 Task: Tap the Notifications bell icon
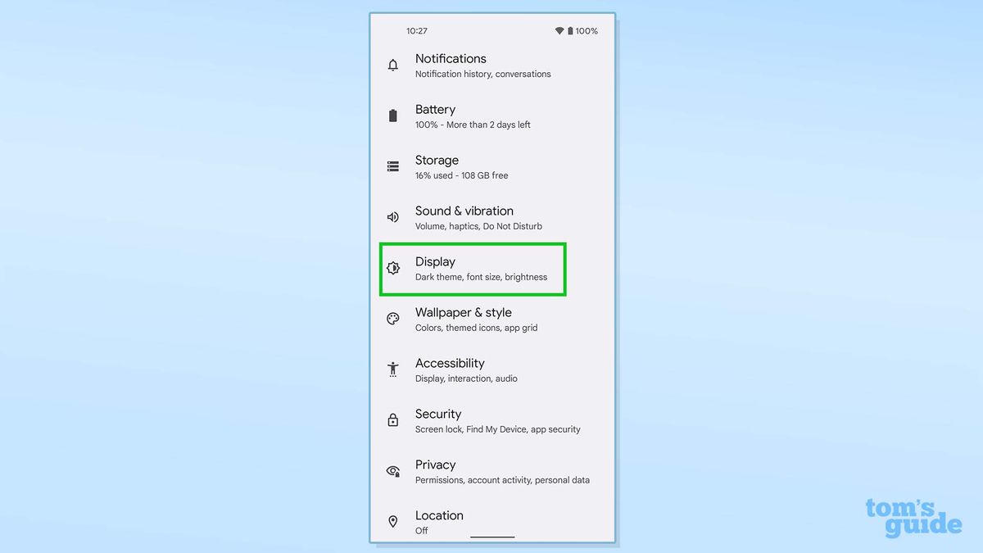click(x=392, y=66)
